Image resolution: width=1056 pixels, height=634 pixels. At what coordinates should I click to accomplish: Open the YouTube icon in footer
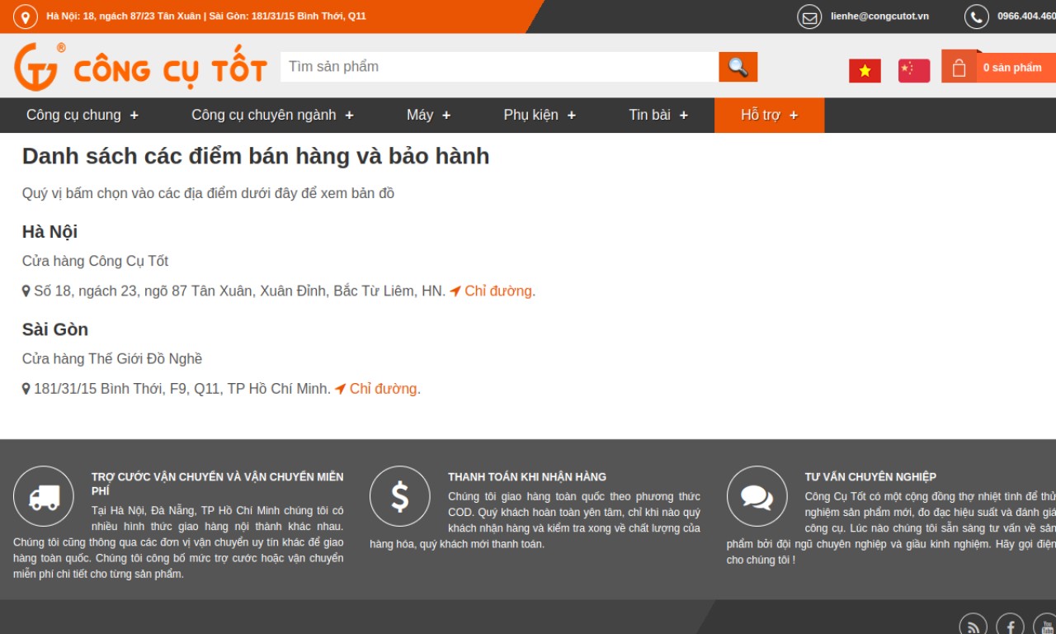pos(1046,626)
